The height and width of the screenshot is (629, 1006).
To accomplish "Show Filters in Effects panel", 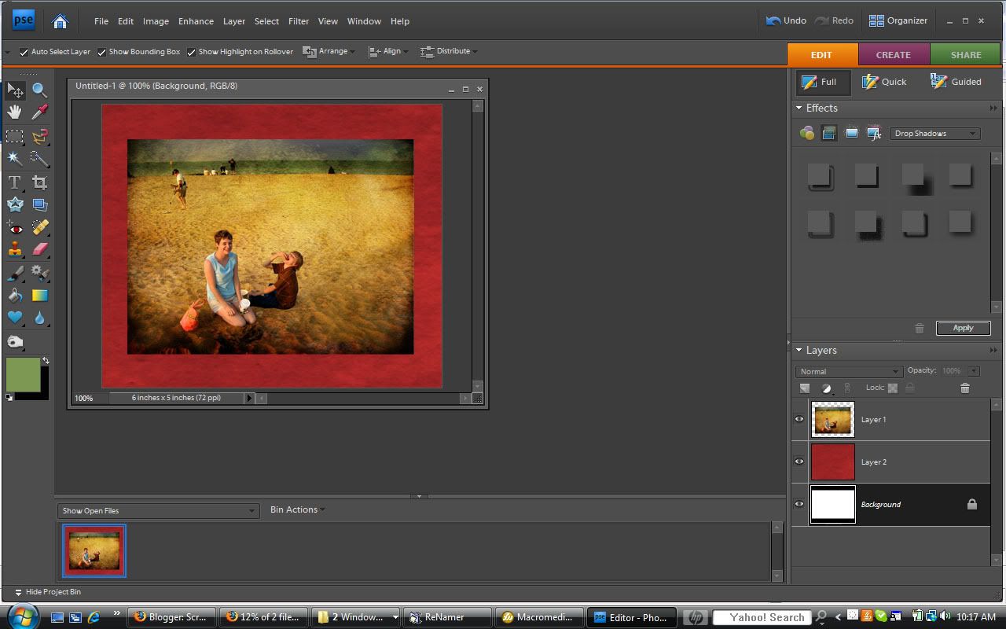I will [807, 134].
